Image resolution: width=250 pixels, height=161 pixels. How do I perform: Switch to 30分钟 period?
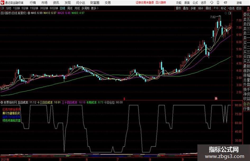click(44, 8)
